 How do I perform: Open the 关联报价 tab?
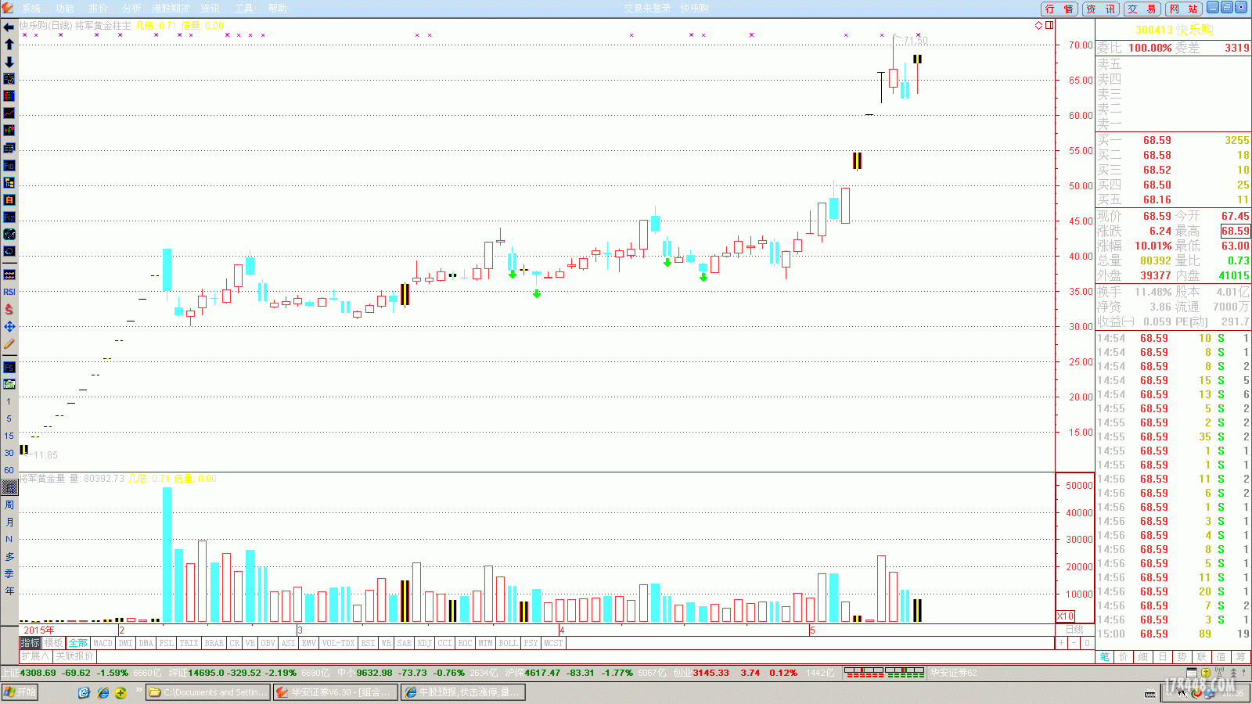pyautogui.click(x=74, y=656)
